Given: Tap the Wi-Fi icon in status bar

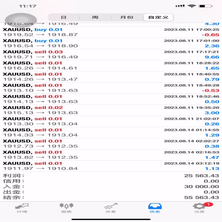Looking at the screenshot, I should tap(192, 6).
